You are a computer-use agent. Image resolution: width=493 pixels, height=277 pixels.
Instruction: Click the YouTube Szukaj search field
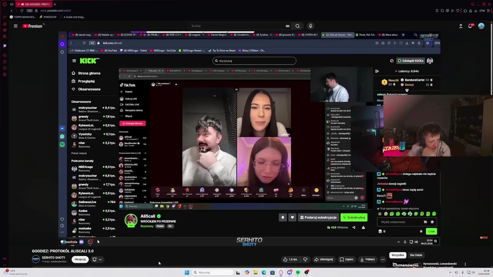point(237,26)
